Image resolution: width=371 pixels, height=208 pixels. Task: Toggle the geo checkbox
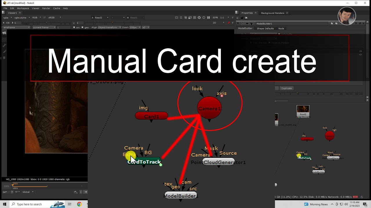tap(82, 27)
